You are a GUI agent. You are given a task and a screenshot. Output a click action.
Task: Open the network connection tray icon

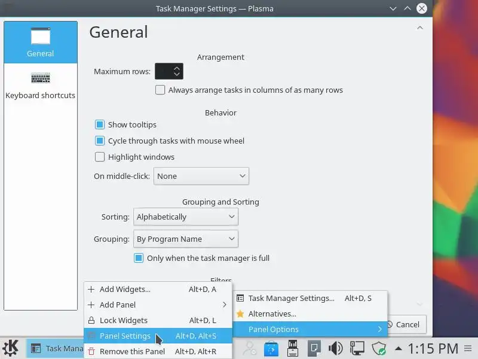pyautogui.click(x=357, y=348)
